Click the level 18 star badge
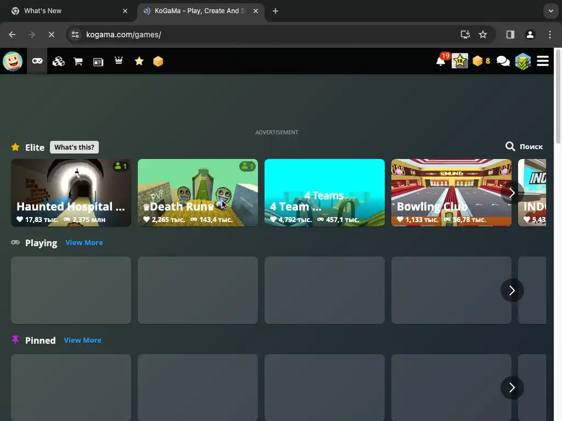Viewport: 562px width, 421px height. coord(460,61)
